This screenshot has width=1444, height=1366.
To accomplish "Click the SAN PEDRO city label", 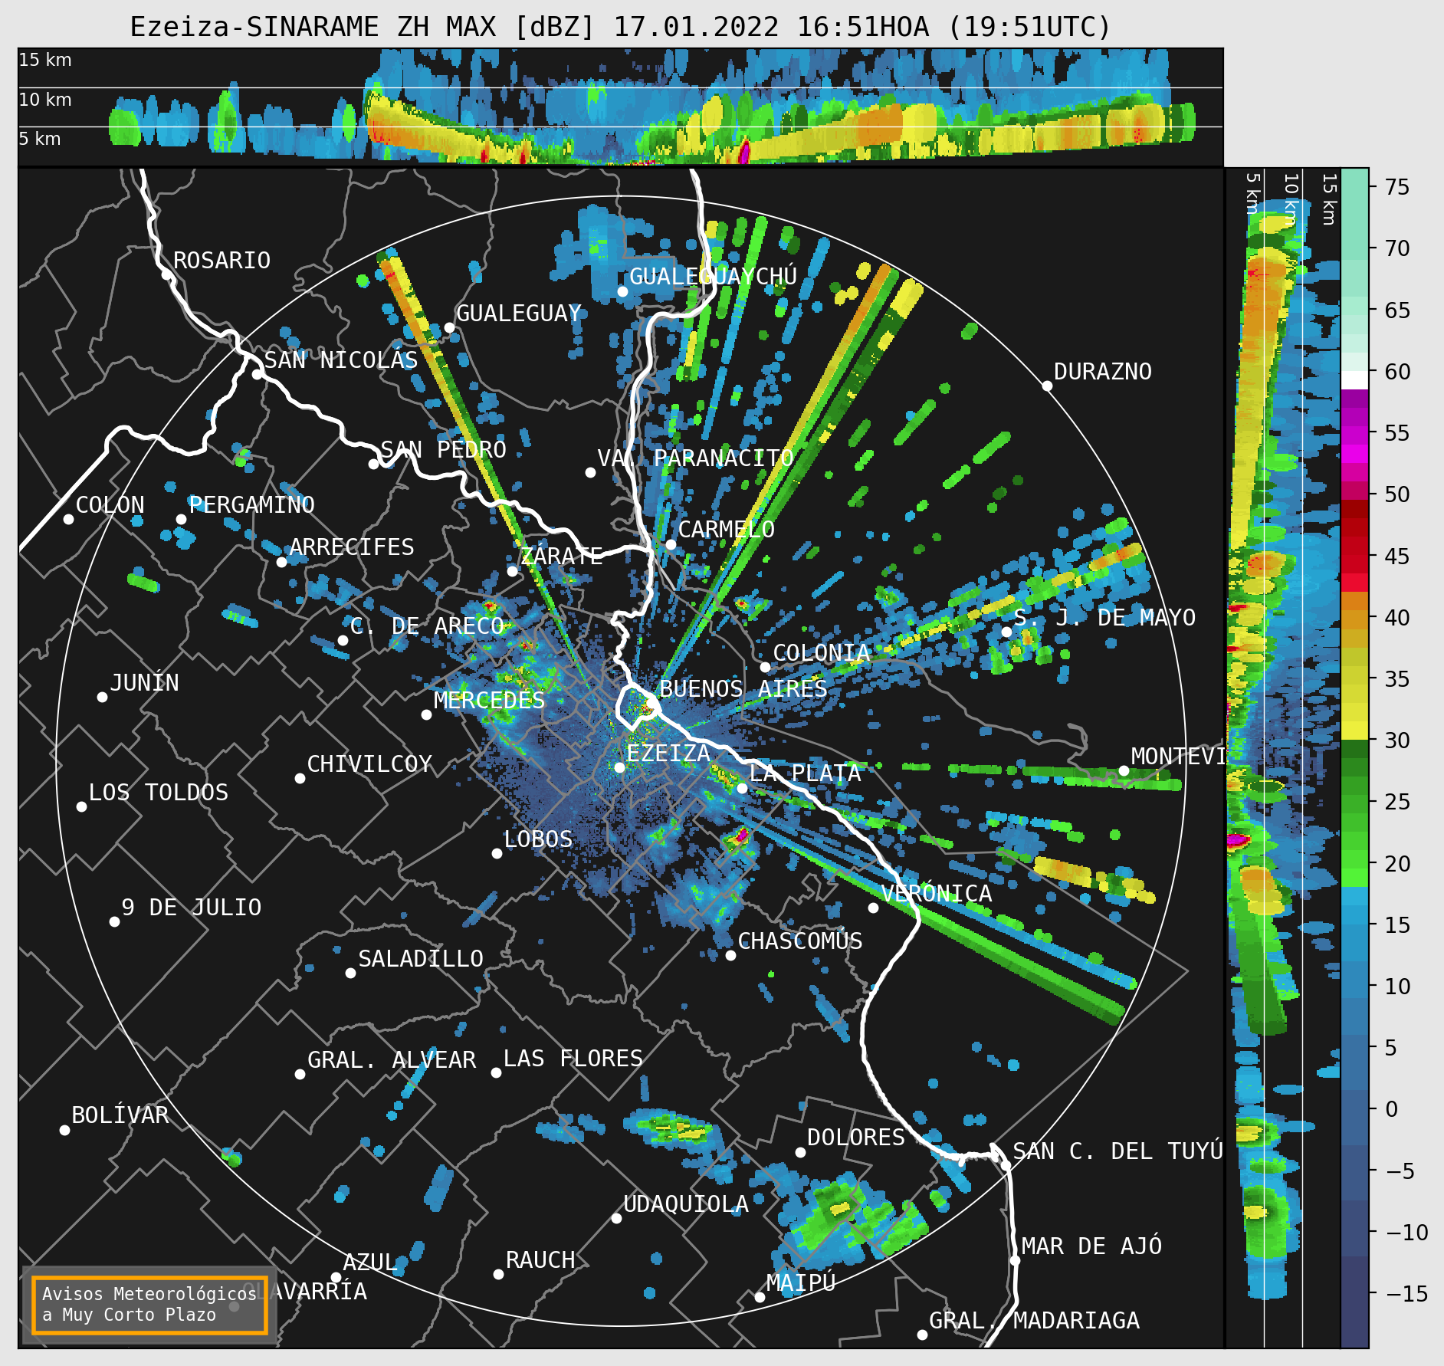I will 443,450.
